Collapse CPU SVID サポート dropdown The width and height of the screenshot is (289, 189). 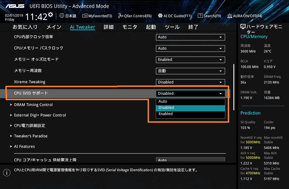point(191,93)
